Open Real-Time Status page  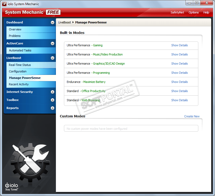[31, 65]
